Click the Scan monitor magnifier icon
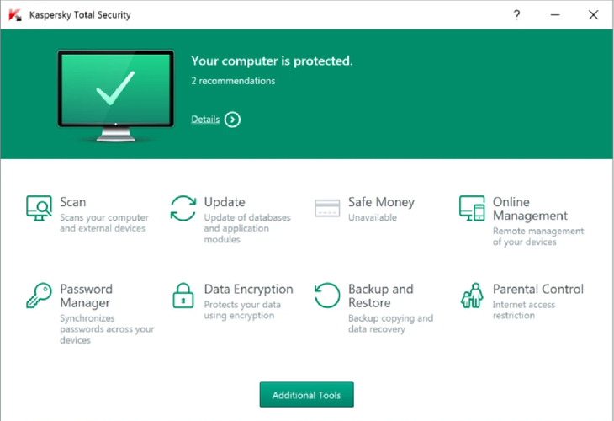Screen dimensions: 614x421 tap(40, 208)
